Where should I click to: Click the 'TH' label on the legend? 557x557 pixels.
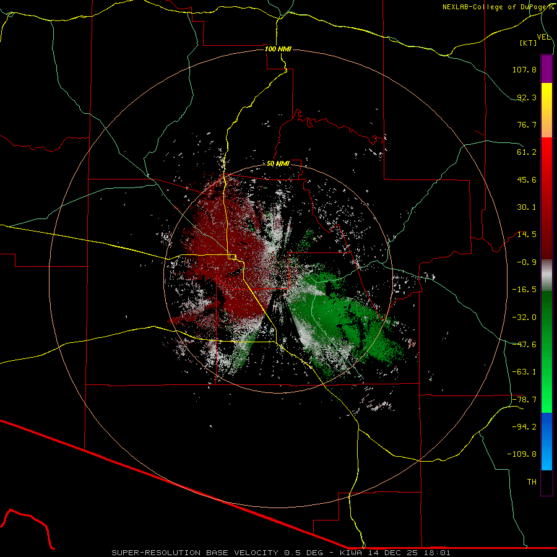[x=532, y=482]
